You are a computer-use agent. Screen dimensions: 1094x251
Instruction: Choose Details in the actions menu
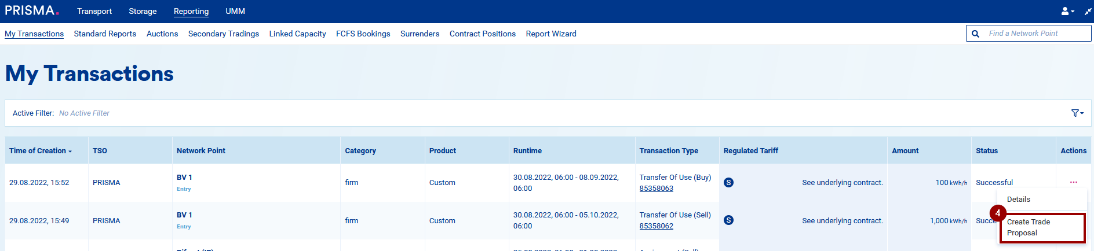(1018, 200)
